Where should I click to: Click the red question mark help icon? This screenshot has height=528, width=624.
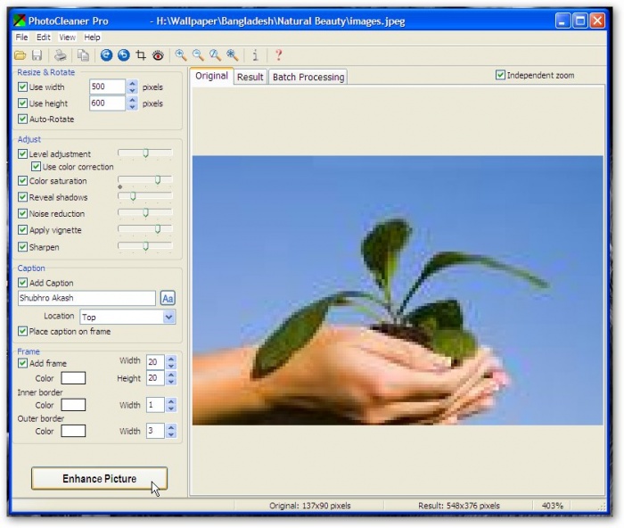coord(278,55)
